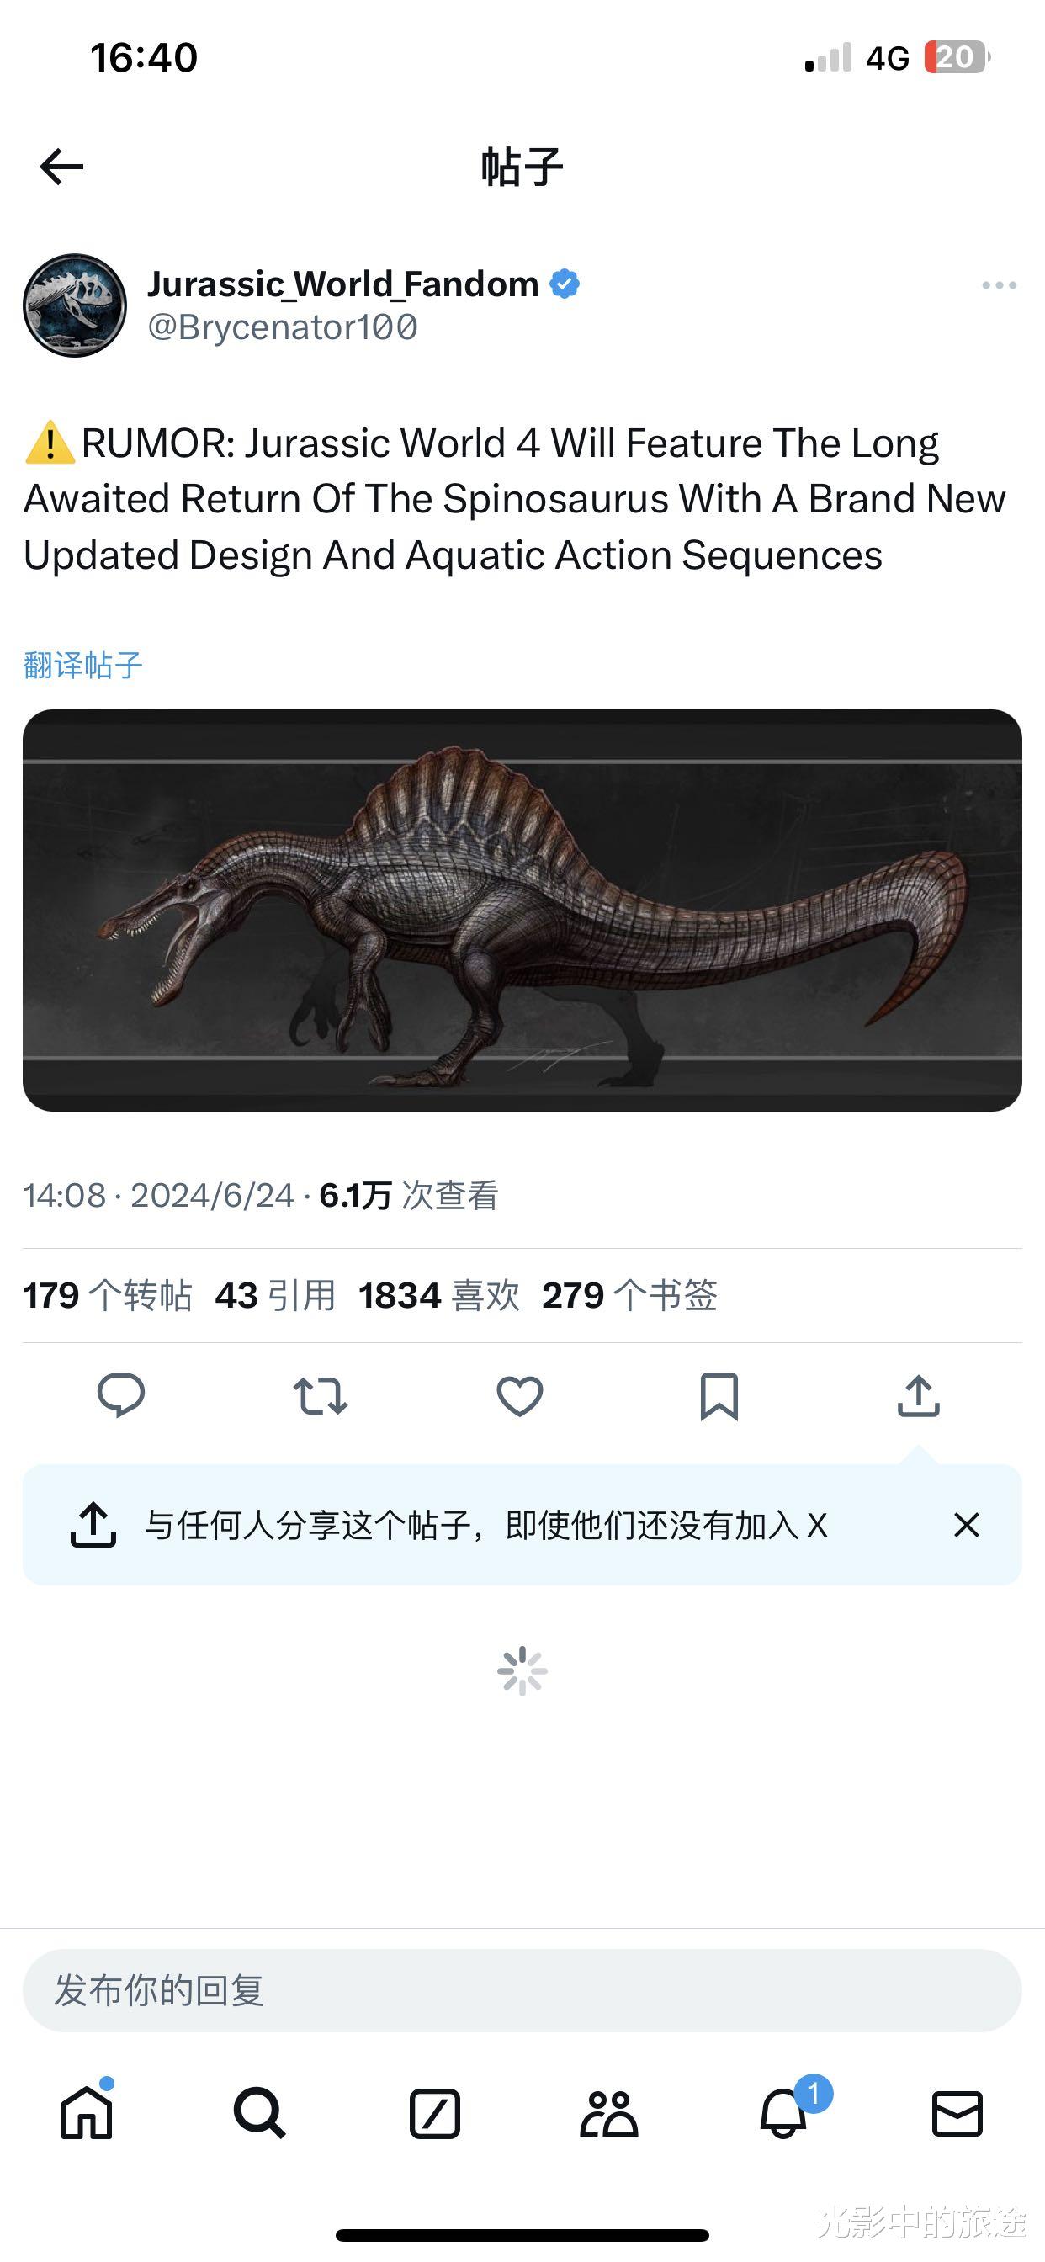Tap the reply speech bubble icon

pos(121,1395)
